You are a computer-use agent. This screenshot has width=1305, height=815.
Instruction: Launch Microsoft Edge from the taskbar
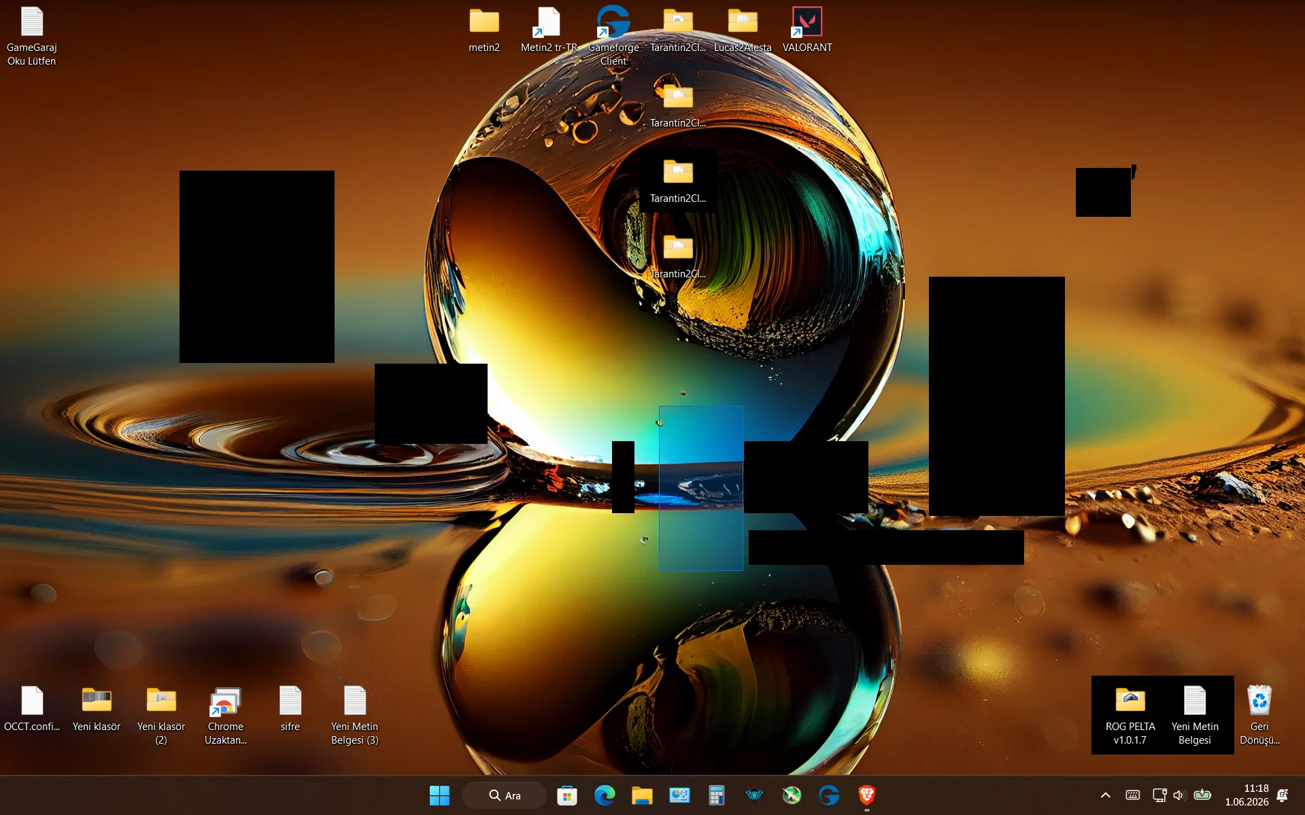click(605, 795)
